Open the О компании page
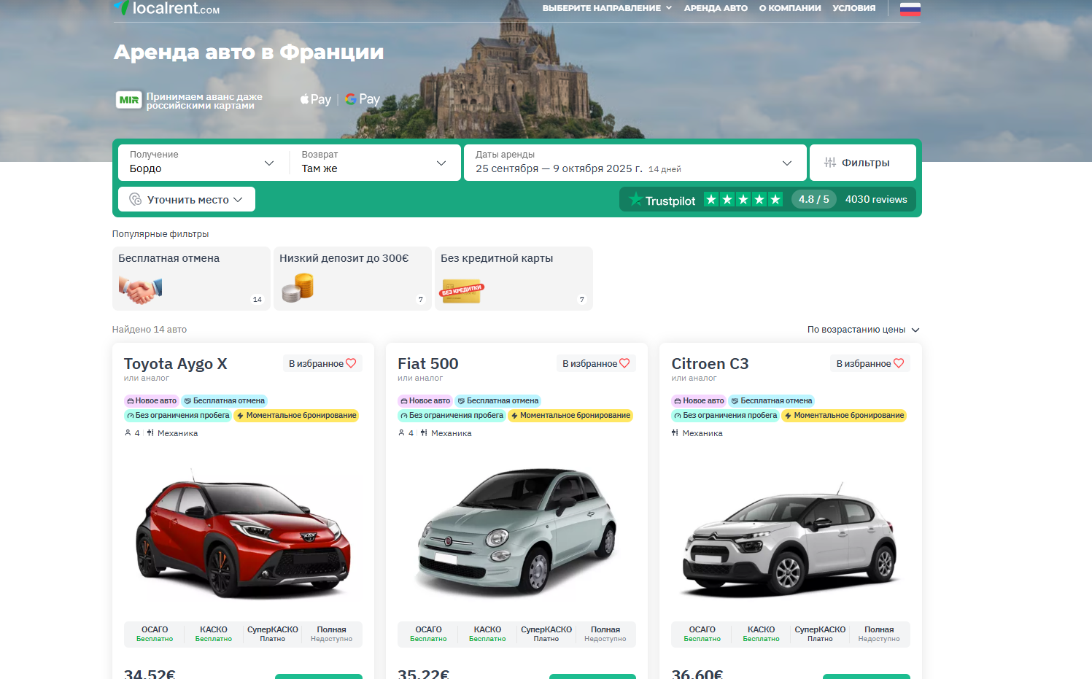Image resolution: width=1092 pixels, height=679 pixels. (789, 8)
